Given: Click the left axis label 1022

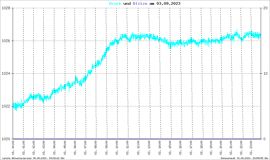Looking at the screenshot, I should click(x=6, y=106).
